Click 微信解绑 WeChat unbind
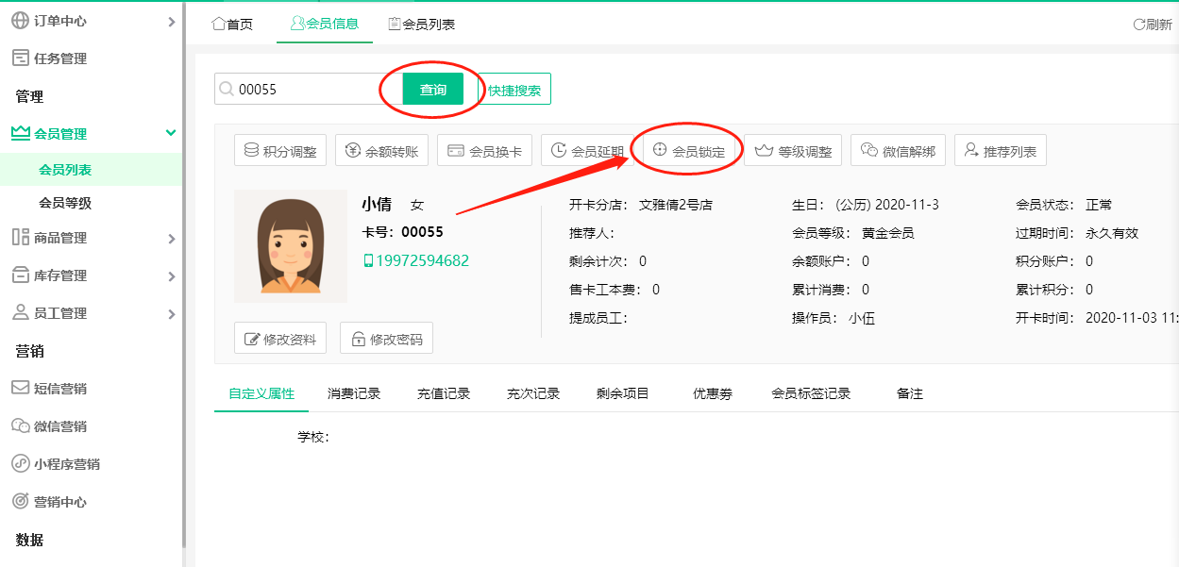This screenshot has height=567, width=1179. 898,151
